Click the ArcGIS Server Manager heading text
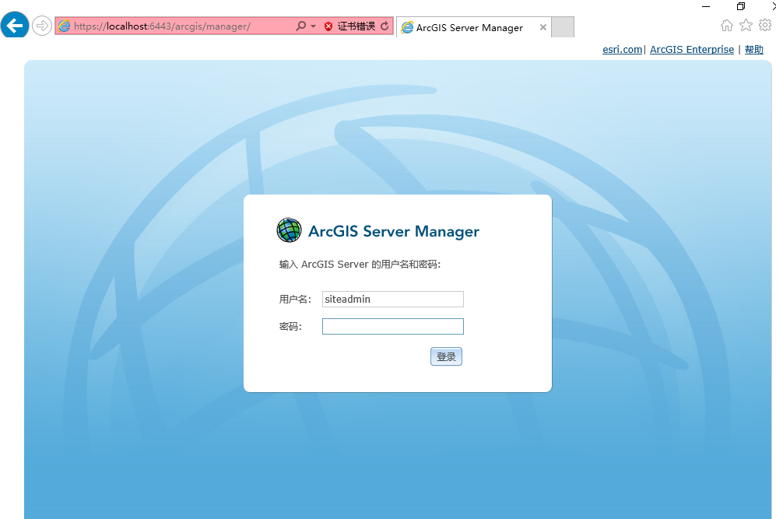This screenshot has width=776, height=519. point(394,232)
